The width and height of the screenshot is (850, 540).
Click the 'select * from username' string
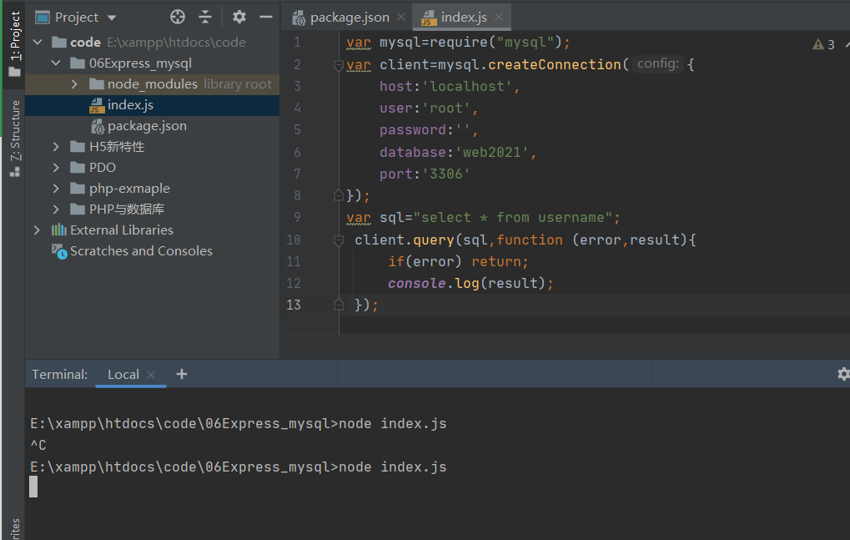[513, 217]
